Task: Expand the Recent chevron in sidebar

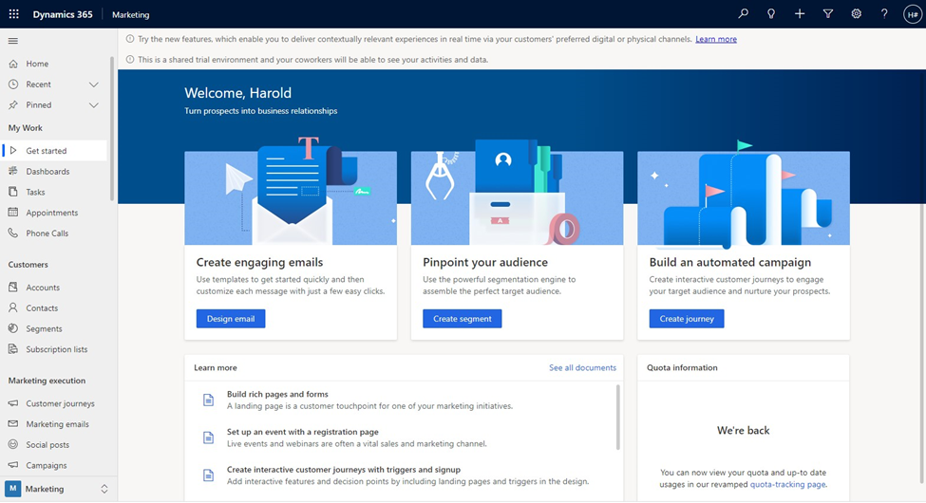Action: tap(94, 84)
